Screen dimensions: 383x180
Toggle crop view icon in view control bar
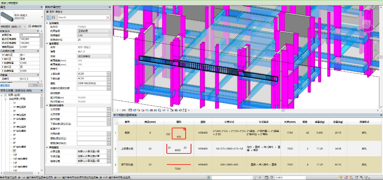tap(151, 110)
